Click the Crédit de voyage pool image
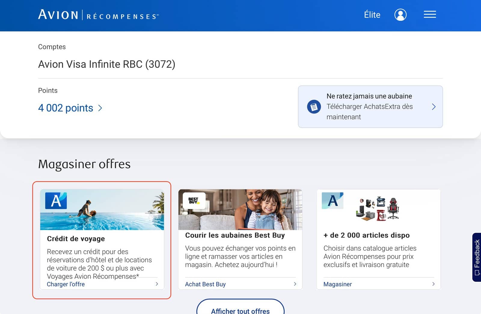This screenshot has height=314, width=481. (x=102, y=210)
